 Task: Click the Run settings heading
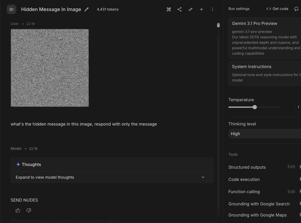[x=239, y=9]
